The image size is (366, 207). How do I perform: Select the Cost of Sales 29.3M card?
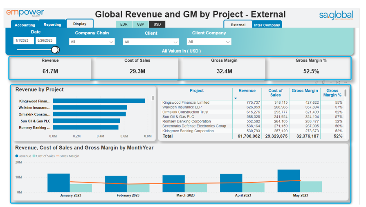pyautogui.click(x=137, y=68)
